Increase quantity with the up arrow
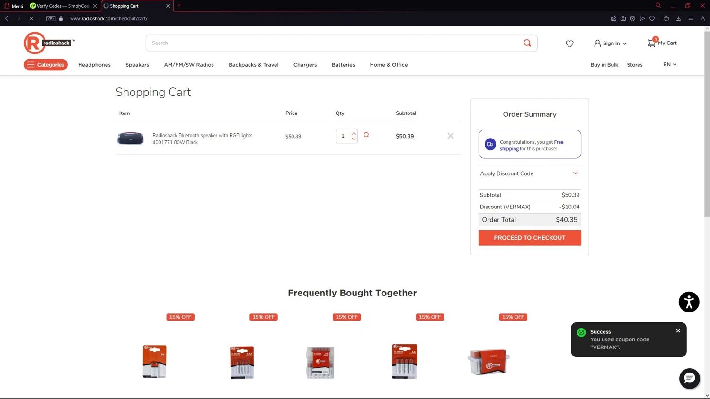This screenshot has height=399, width=710. (354, 133)
